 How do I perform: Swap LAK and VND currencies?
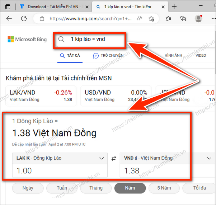(114, 158)
